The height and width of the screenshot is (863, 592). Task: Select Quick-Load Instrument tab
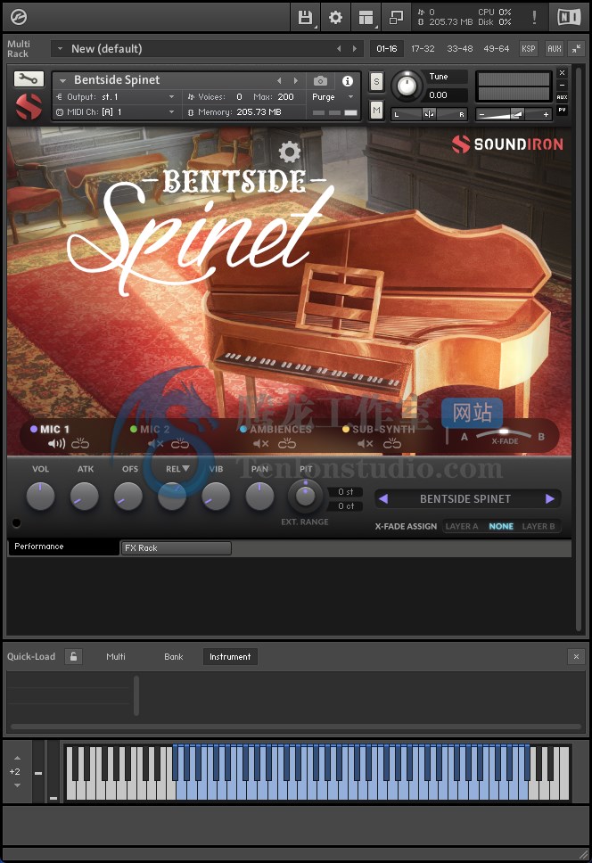click(x=230, y=656)
